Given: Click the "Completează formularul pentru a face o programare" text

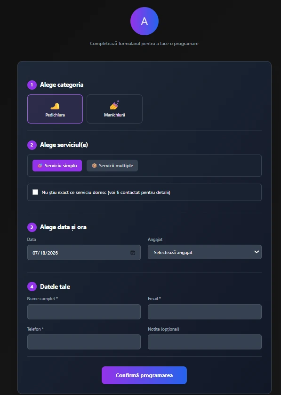Looking at the screenshot, I should coord(144,44).
